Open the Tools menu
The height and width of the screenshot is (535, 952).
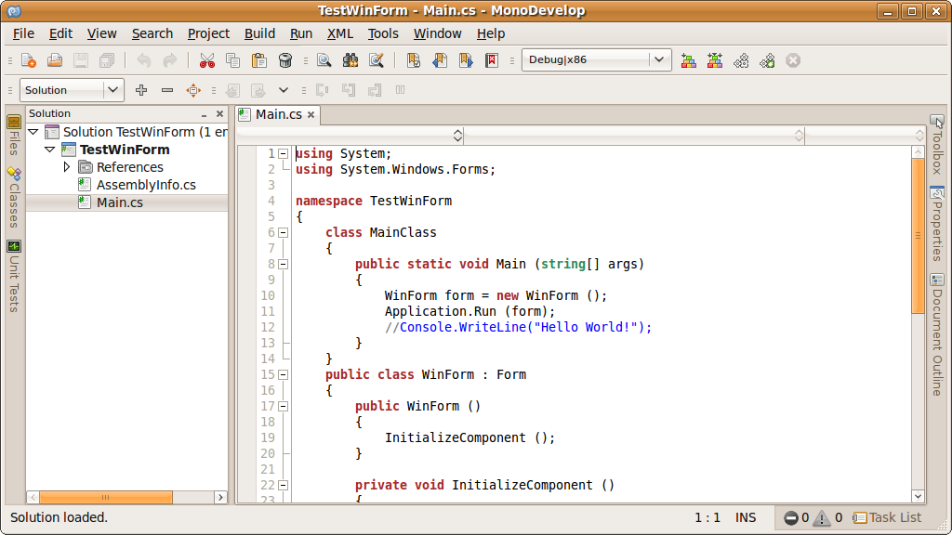coord(383,33)
